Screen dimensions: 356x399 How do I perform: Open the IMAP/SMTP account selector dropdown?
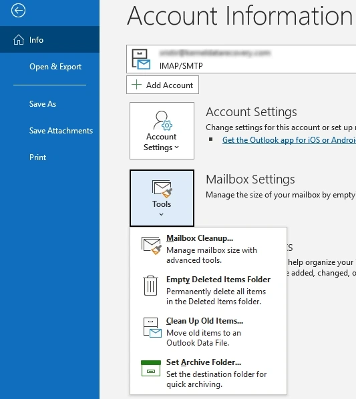point(241,59)
